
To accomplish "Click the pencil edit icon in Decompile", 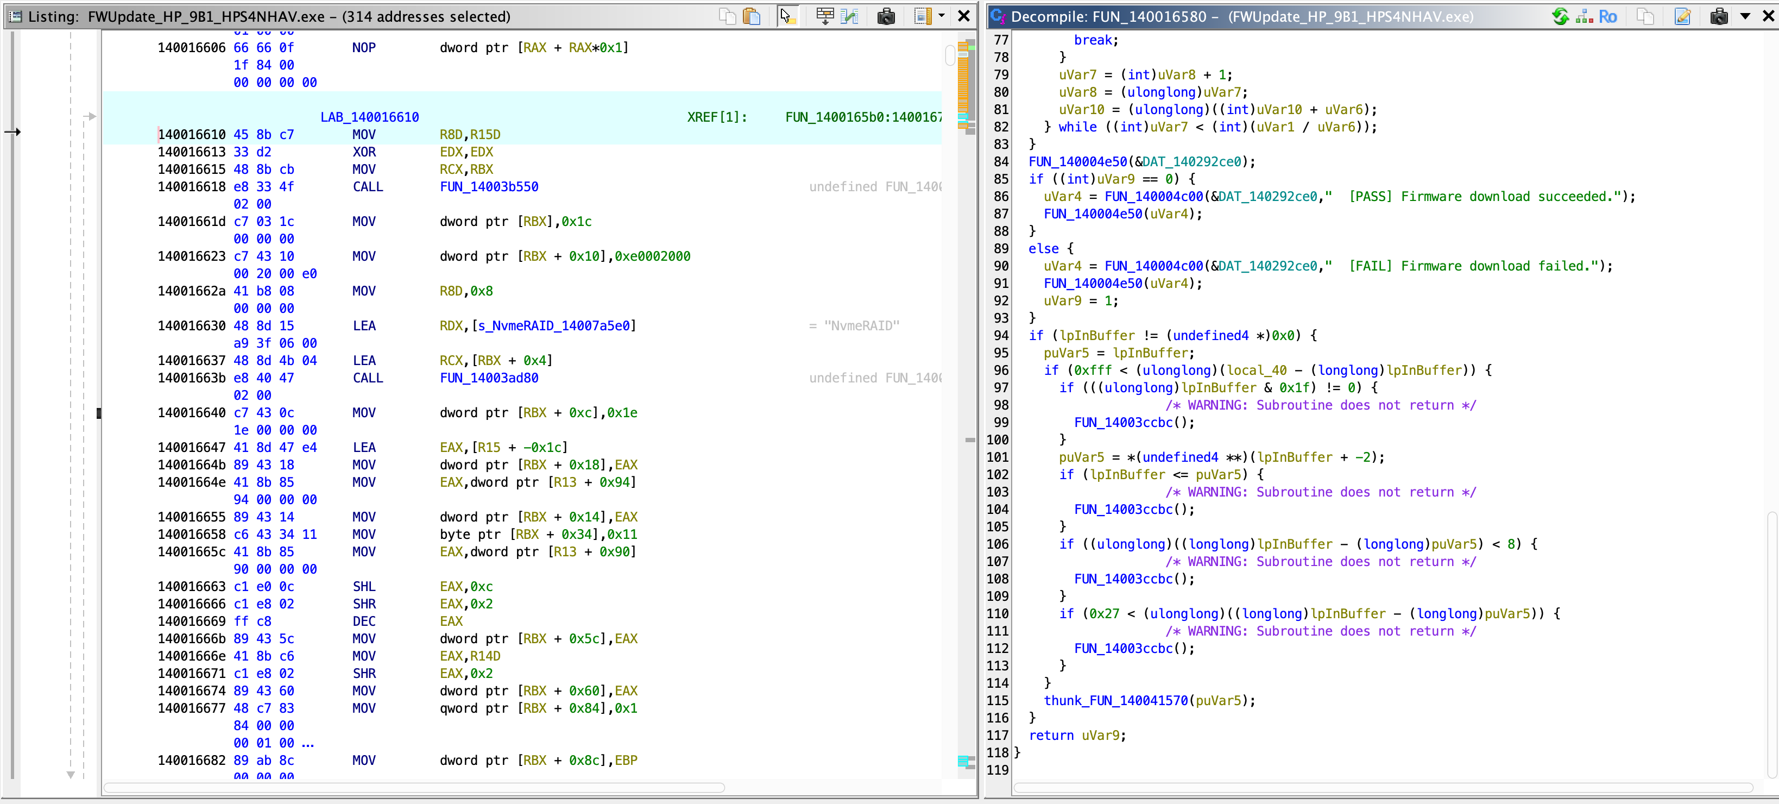I will 1683,16.
